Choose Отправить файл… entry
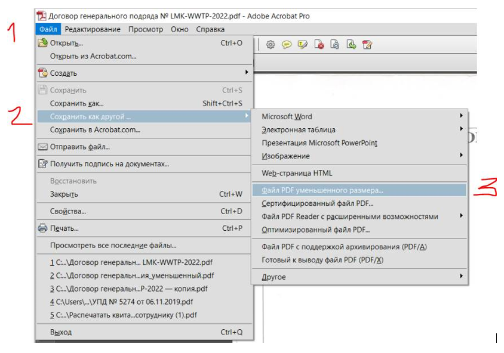Image resolution: width=504 pixels, height=353 pixels. pos(144,147)
